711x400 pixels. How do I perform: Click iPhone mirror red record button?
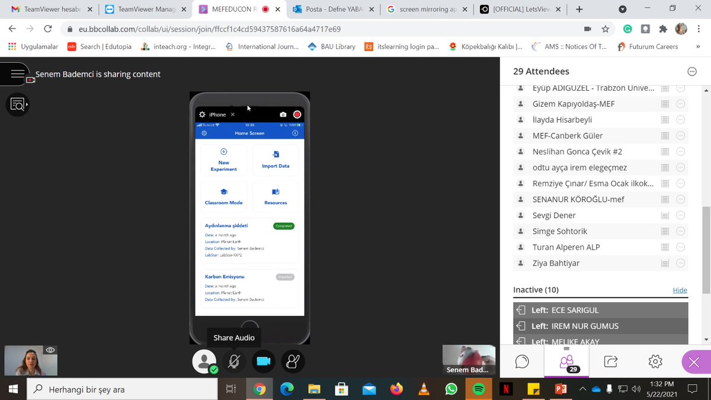click(x=297, y=114)
